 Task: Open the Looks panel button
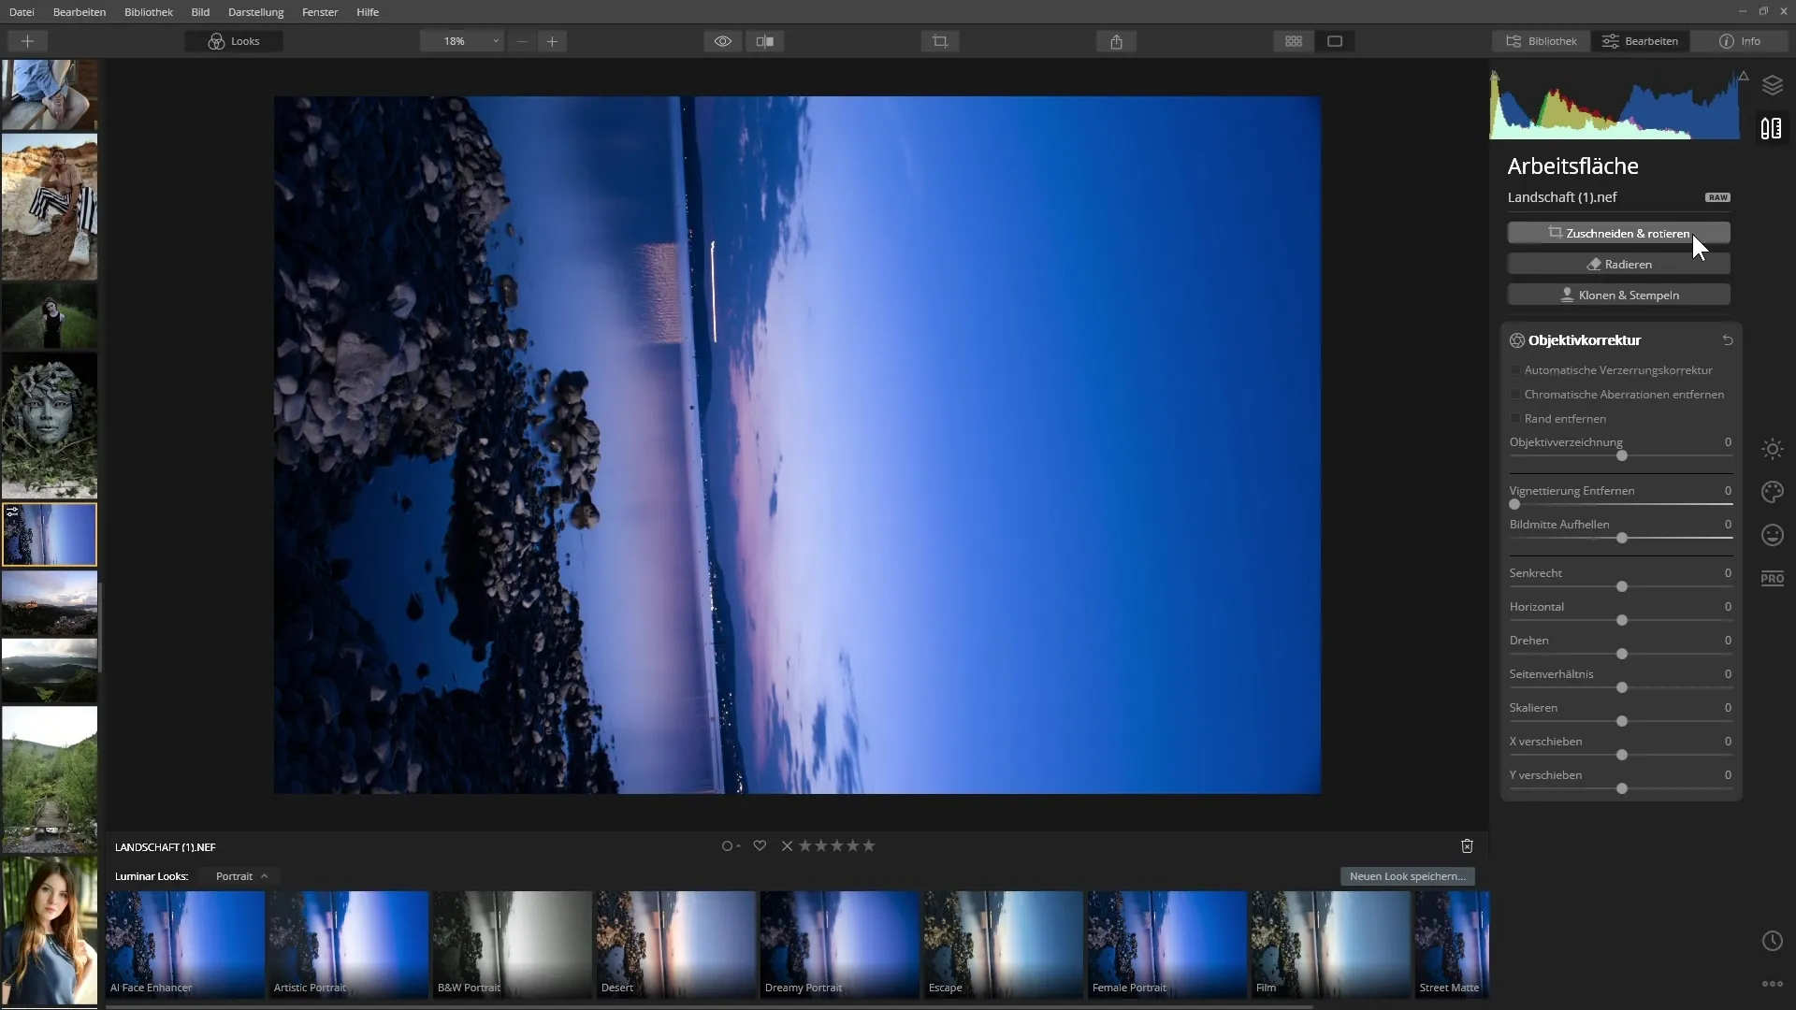coord(234,41)
